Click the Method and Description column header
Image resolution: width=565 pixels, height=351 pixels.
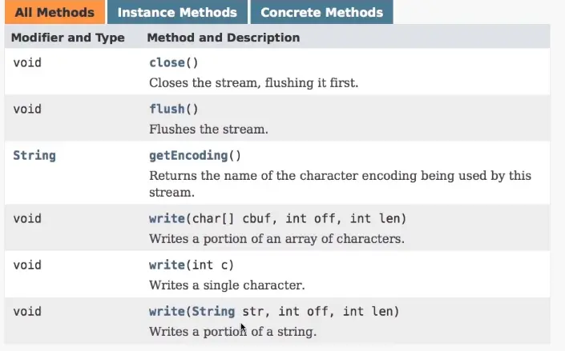224,38
